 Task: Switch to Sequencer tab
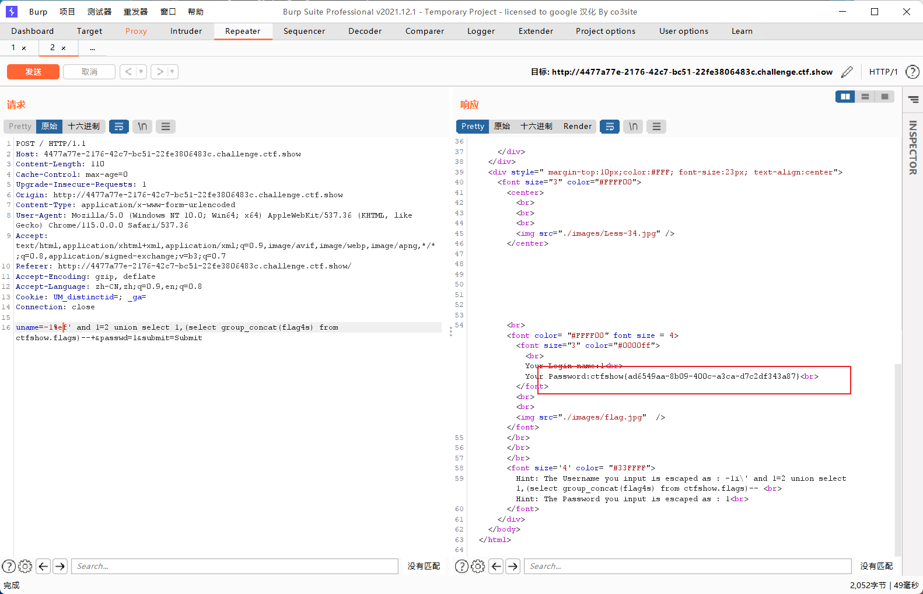click(304, 31)
